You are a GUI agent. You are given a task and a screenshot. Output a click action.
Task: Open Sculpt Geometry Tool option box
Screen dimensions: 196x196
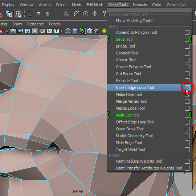pyautogui.click(x=187, y=136)
